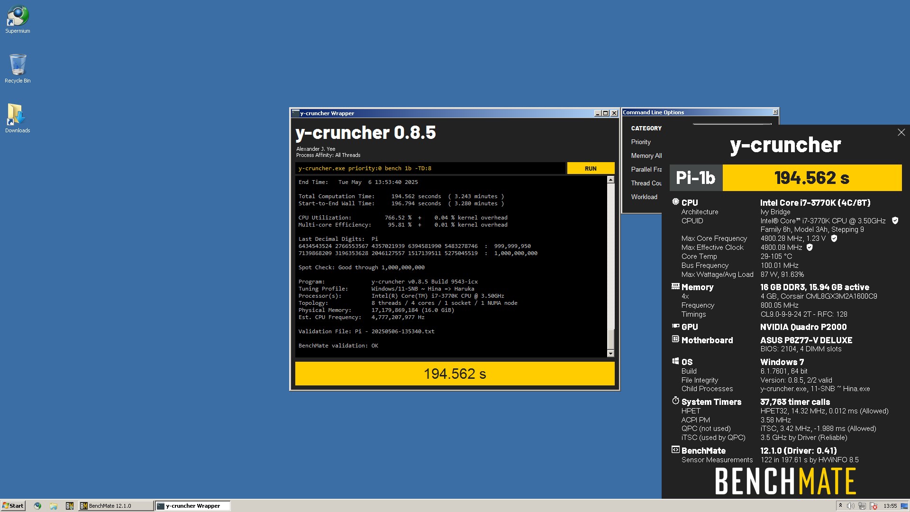Click the '37,763 timer calls' value

point(795,402)
